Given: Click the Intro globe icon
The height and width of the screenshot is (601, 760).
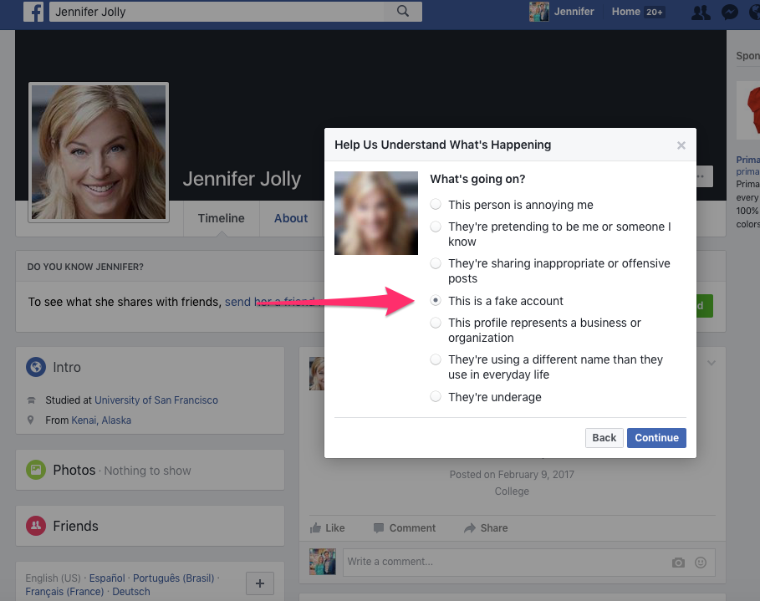Looking at the screenshot, I should (x=36, y=367).
